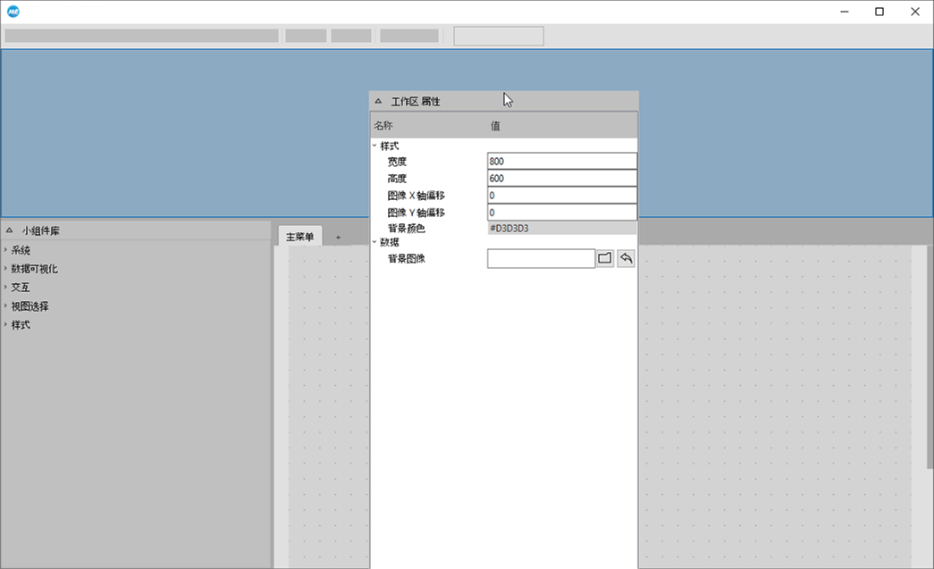Screen dimensions: 934x569
Task: Focus the 背景图像 path text box
Action: tap(541, 258)
